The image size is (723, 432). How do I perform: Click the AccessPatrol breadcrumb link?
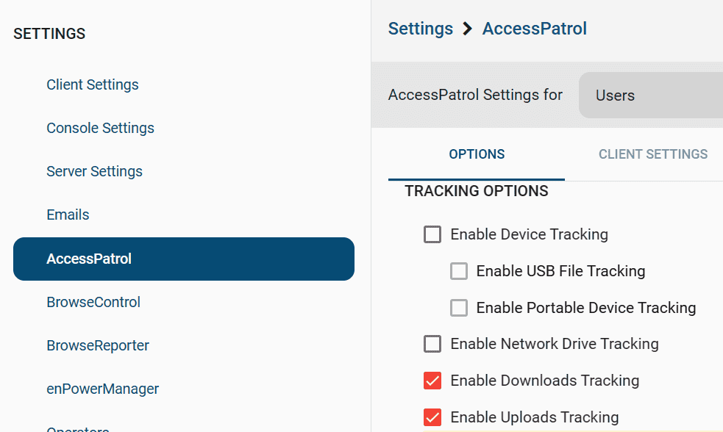click(x=535, y=29)
